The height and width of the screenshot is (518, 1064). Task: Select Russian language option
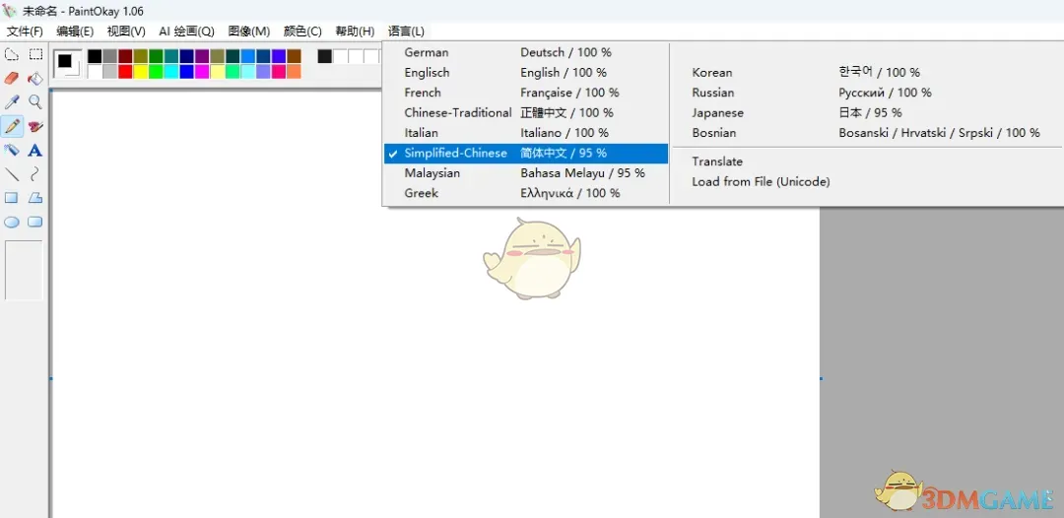(x=867, y=93)
